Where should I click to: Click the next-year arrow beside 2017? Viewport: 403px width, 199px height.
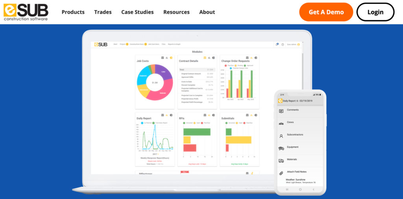(x=158, y=154)
